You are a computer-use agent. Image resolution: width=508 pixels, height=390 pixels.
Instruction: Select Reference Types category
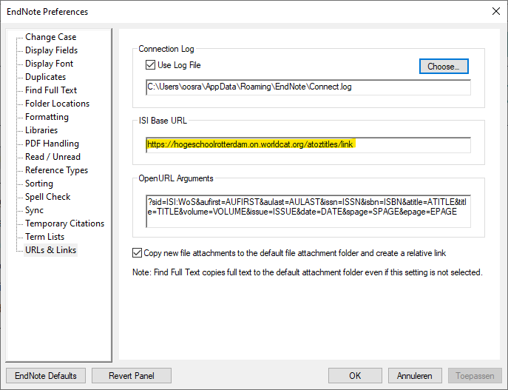point(55,170)
